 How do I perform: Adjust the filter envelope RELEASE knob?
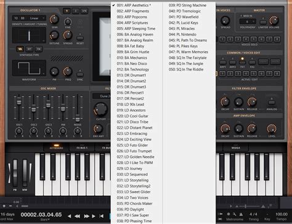coord(252,102)
